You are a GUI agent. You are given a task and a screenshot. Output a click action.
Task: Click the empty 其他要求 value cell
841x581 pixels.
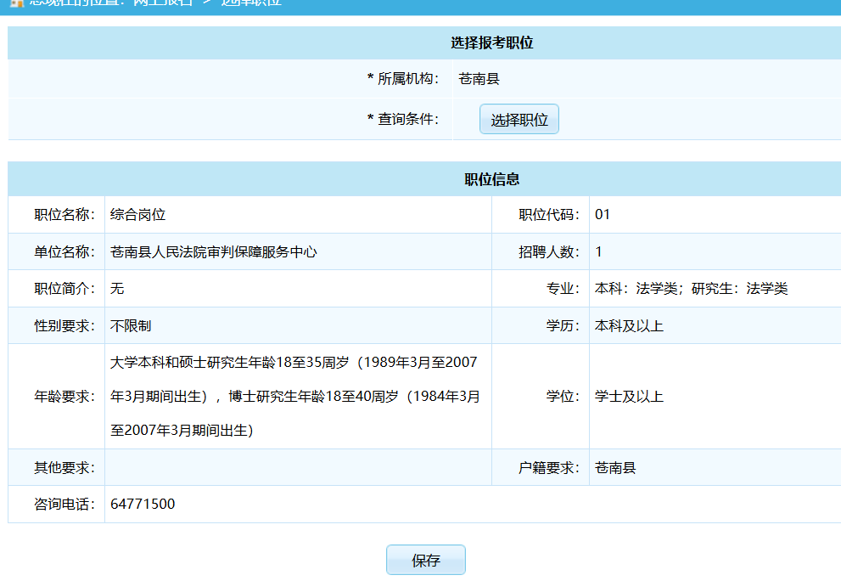297,468
